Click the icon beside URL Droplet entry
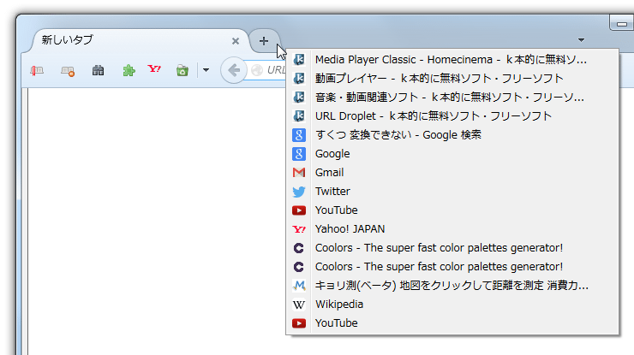Screen dimensions: 634x355 pyautogui.click(x=299, y=116)
